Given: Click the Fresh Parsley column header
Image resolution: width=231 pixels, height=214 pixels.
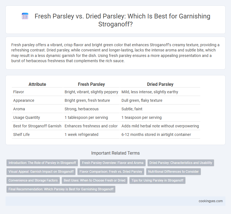Looking at the screenshot, I should [x=91, y=84].
